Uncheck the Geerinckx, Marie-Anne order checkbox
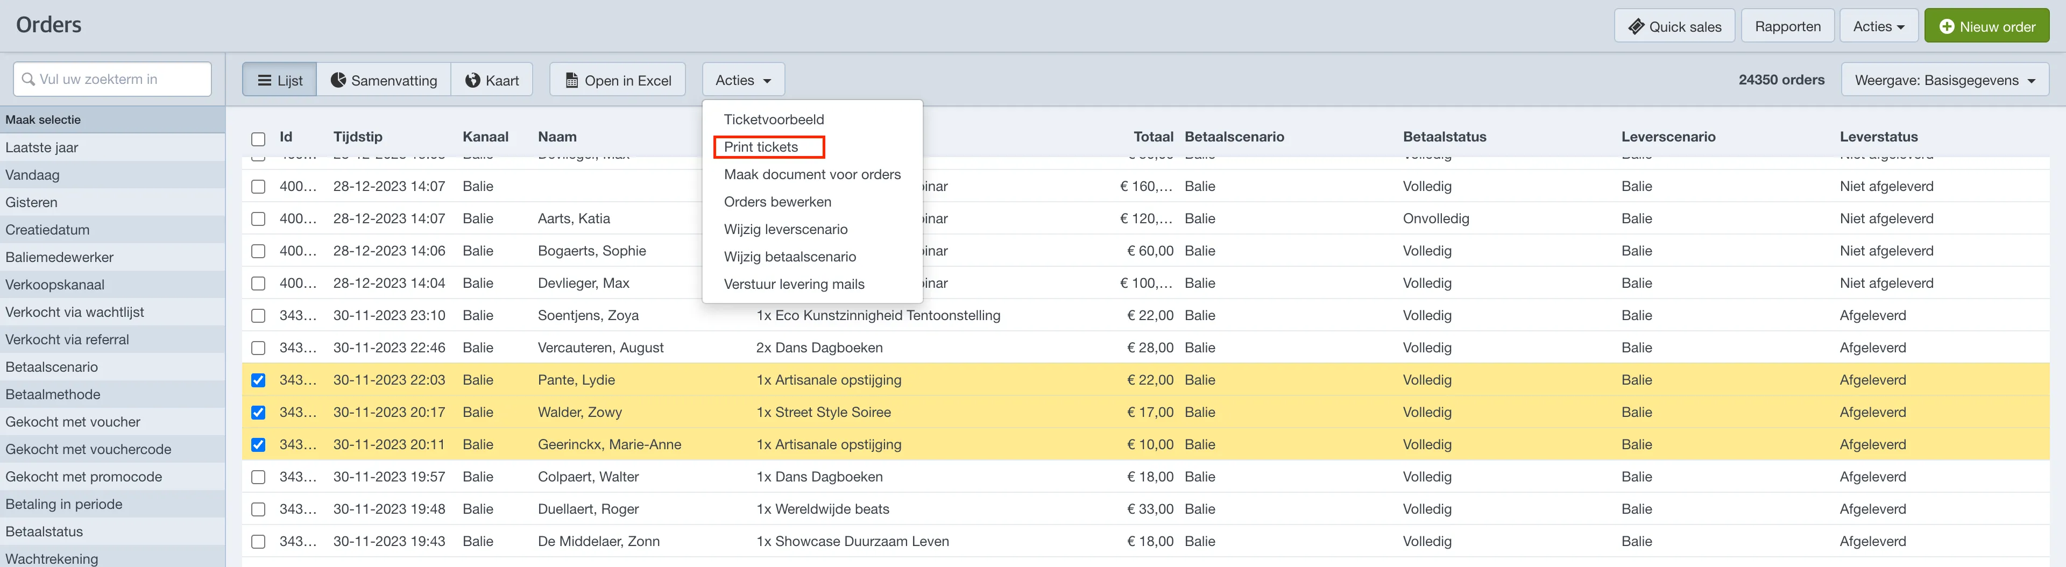 258,444
